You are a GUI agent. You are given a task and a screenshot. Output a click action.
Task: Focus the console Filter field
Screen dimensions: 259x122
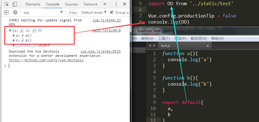point(73,13)
